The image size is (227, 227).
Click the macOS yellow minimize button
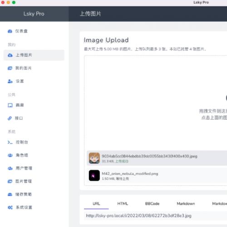coord(8,2)
